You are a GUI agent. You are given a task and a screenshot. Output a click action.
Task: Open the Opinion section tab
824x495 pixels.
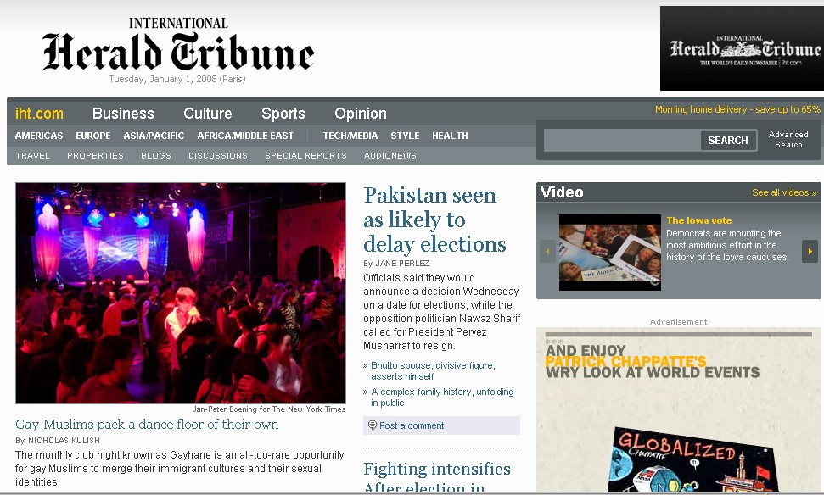pos(361,114)
